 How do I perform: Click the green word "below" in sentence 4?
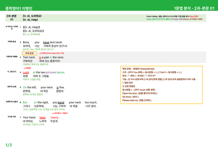[60, 72]
